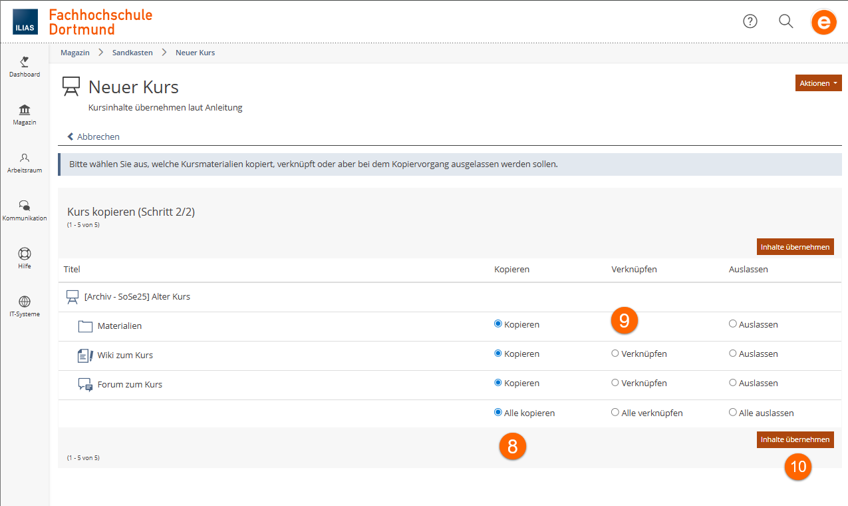Open the help question mark icon
This screenshot has width=848, height=506.
[x=750, y=21]
